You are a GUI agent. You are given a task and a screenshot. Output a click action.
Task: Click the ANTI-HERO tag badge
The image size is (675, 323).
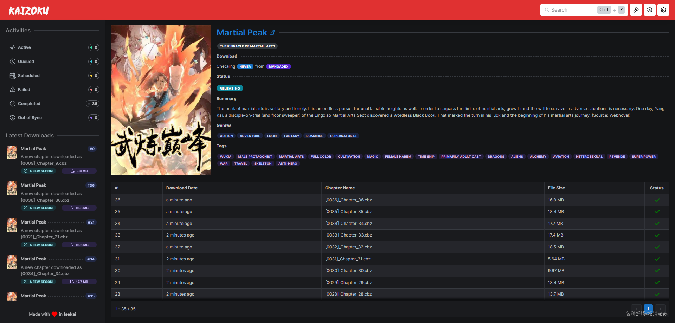coord(288,164)
